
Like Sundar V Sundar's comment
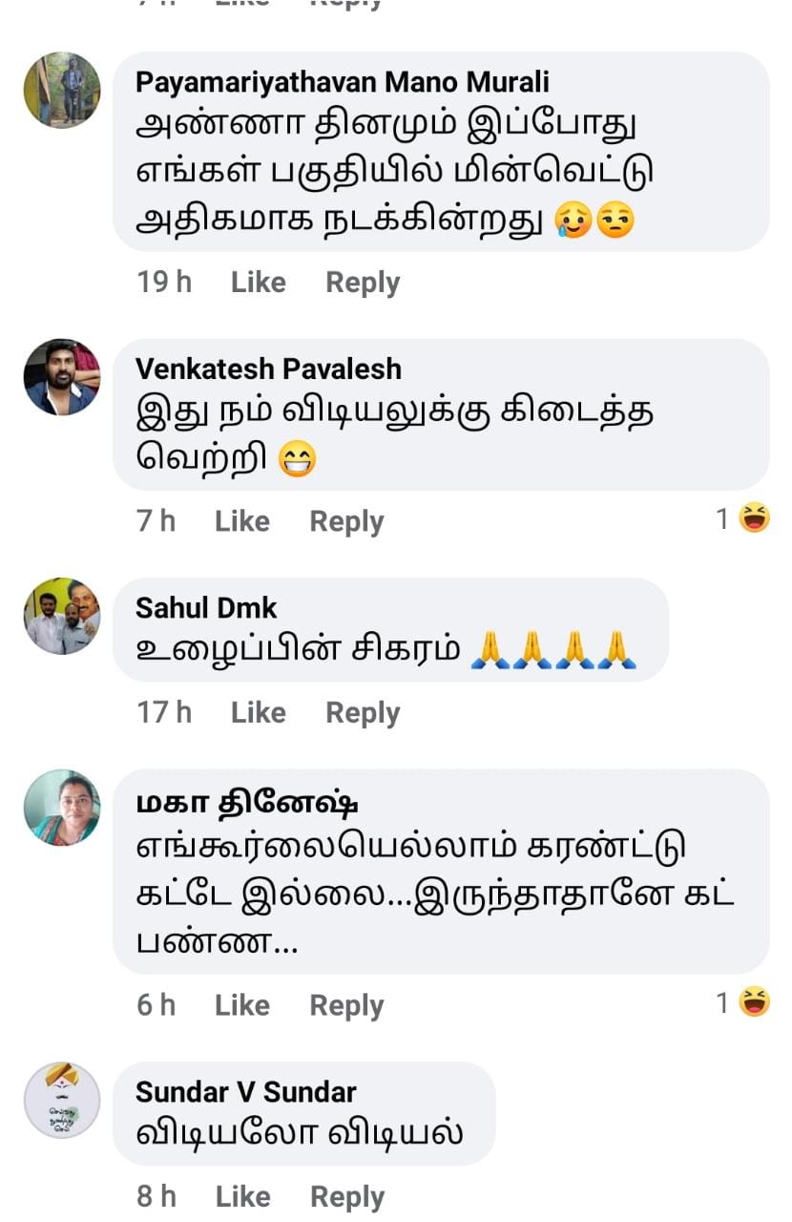(242, 1196)
